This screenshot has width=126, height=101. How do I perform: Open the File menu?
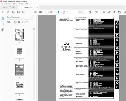tap(2, 4)
